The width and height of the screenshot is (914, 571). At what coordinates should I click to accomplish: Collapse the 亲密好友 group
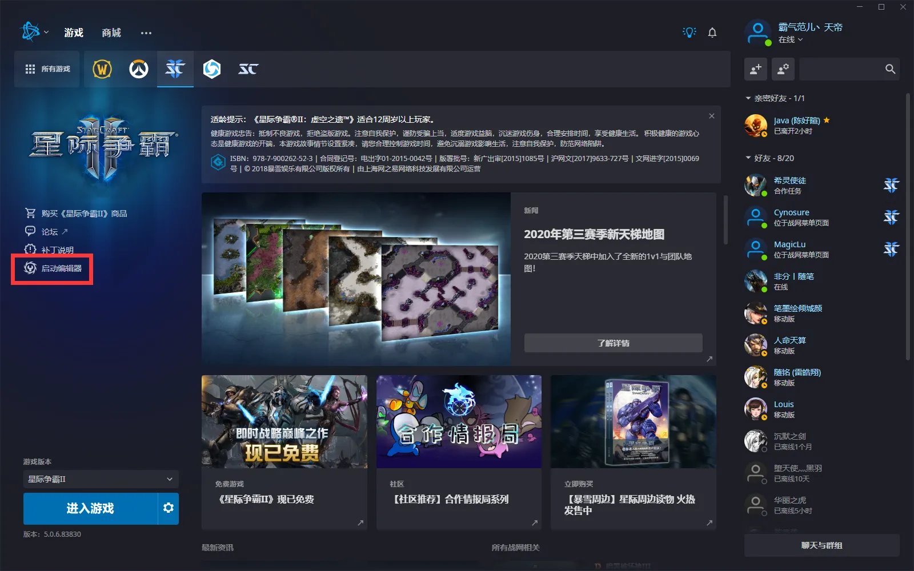click(x=775, y=98)
